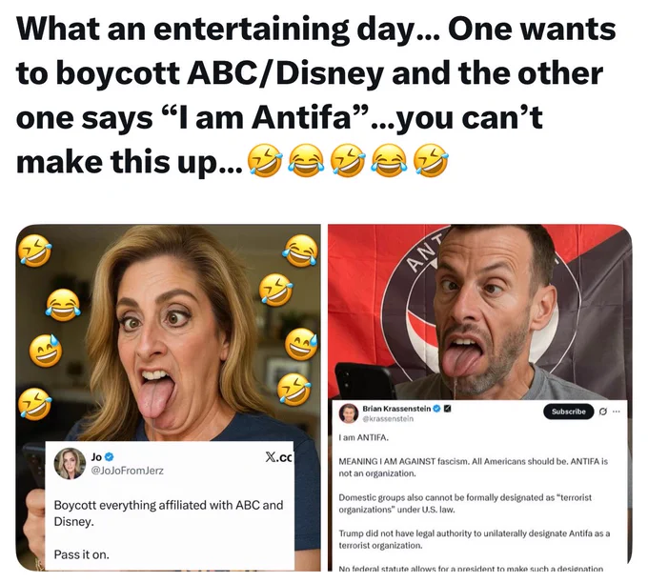
Task: Open the right image with the Antifa flag
Action: pyautogui.click(x=479, y=398)
